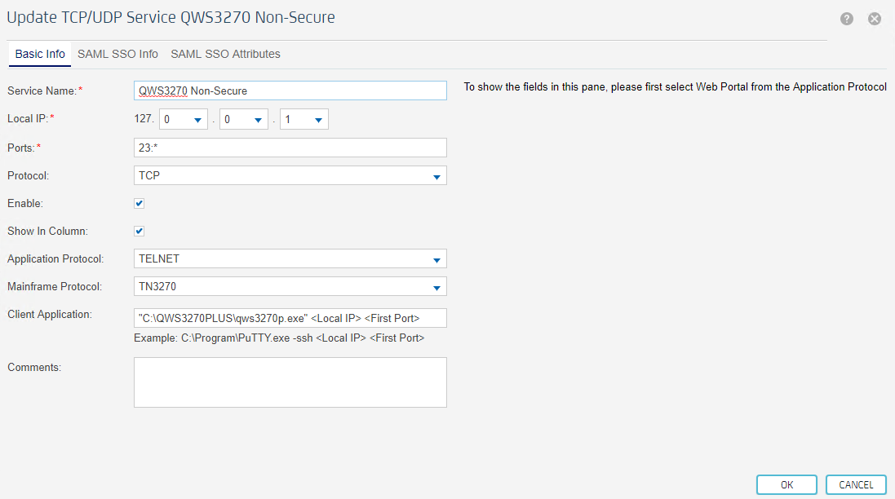Click the help question mark icon

click(x=847, y=19)
